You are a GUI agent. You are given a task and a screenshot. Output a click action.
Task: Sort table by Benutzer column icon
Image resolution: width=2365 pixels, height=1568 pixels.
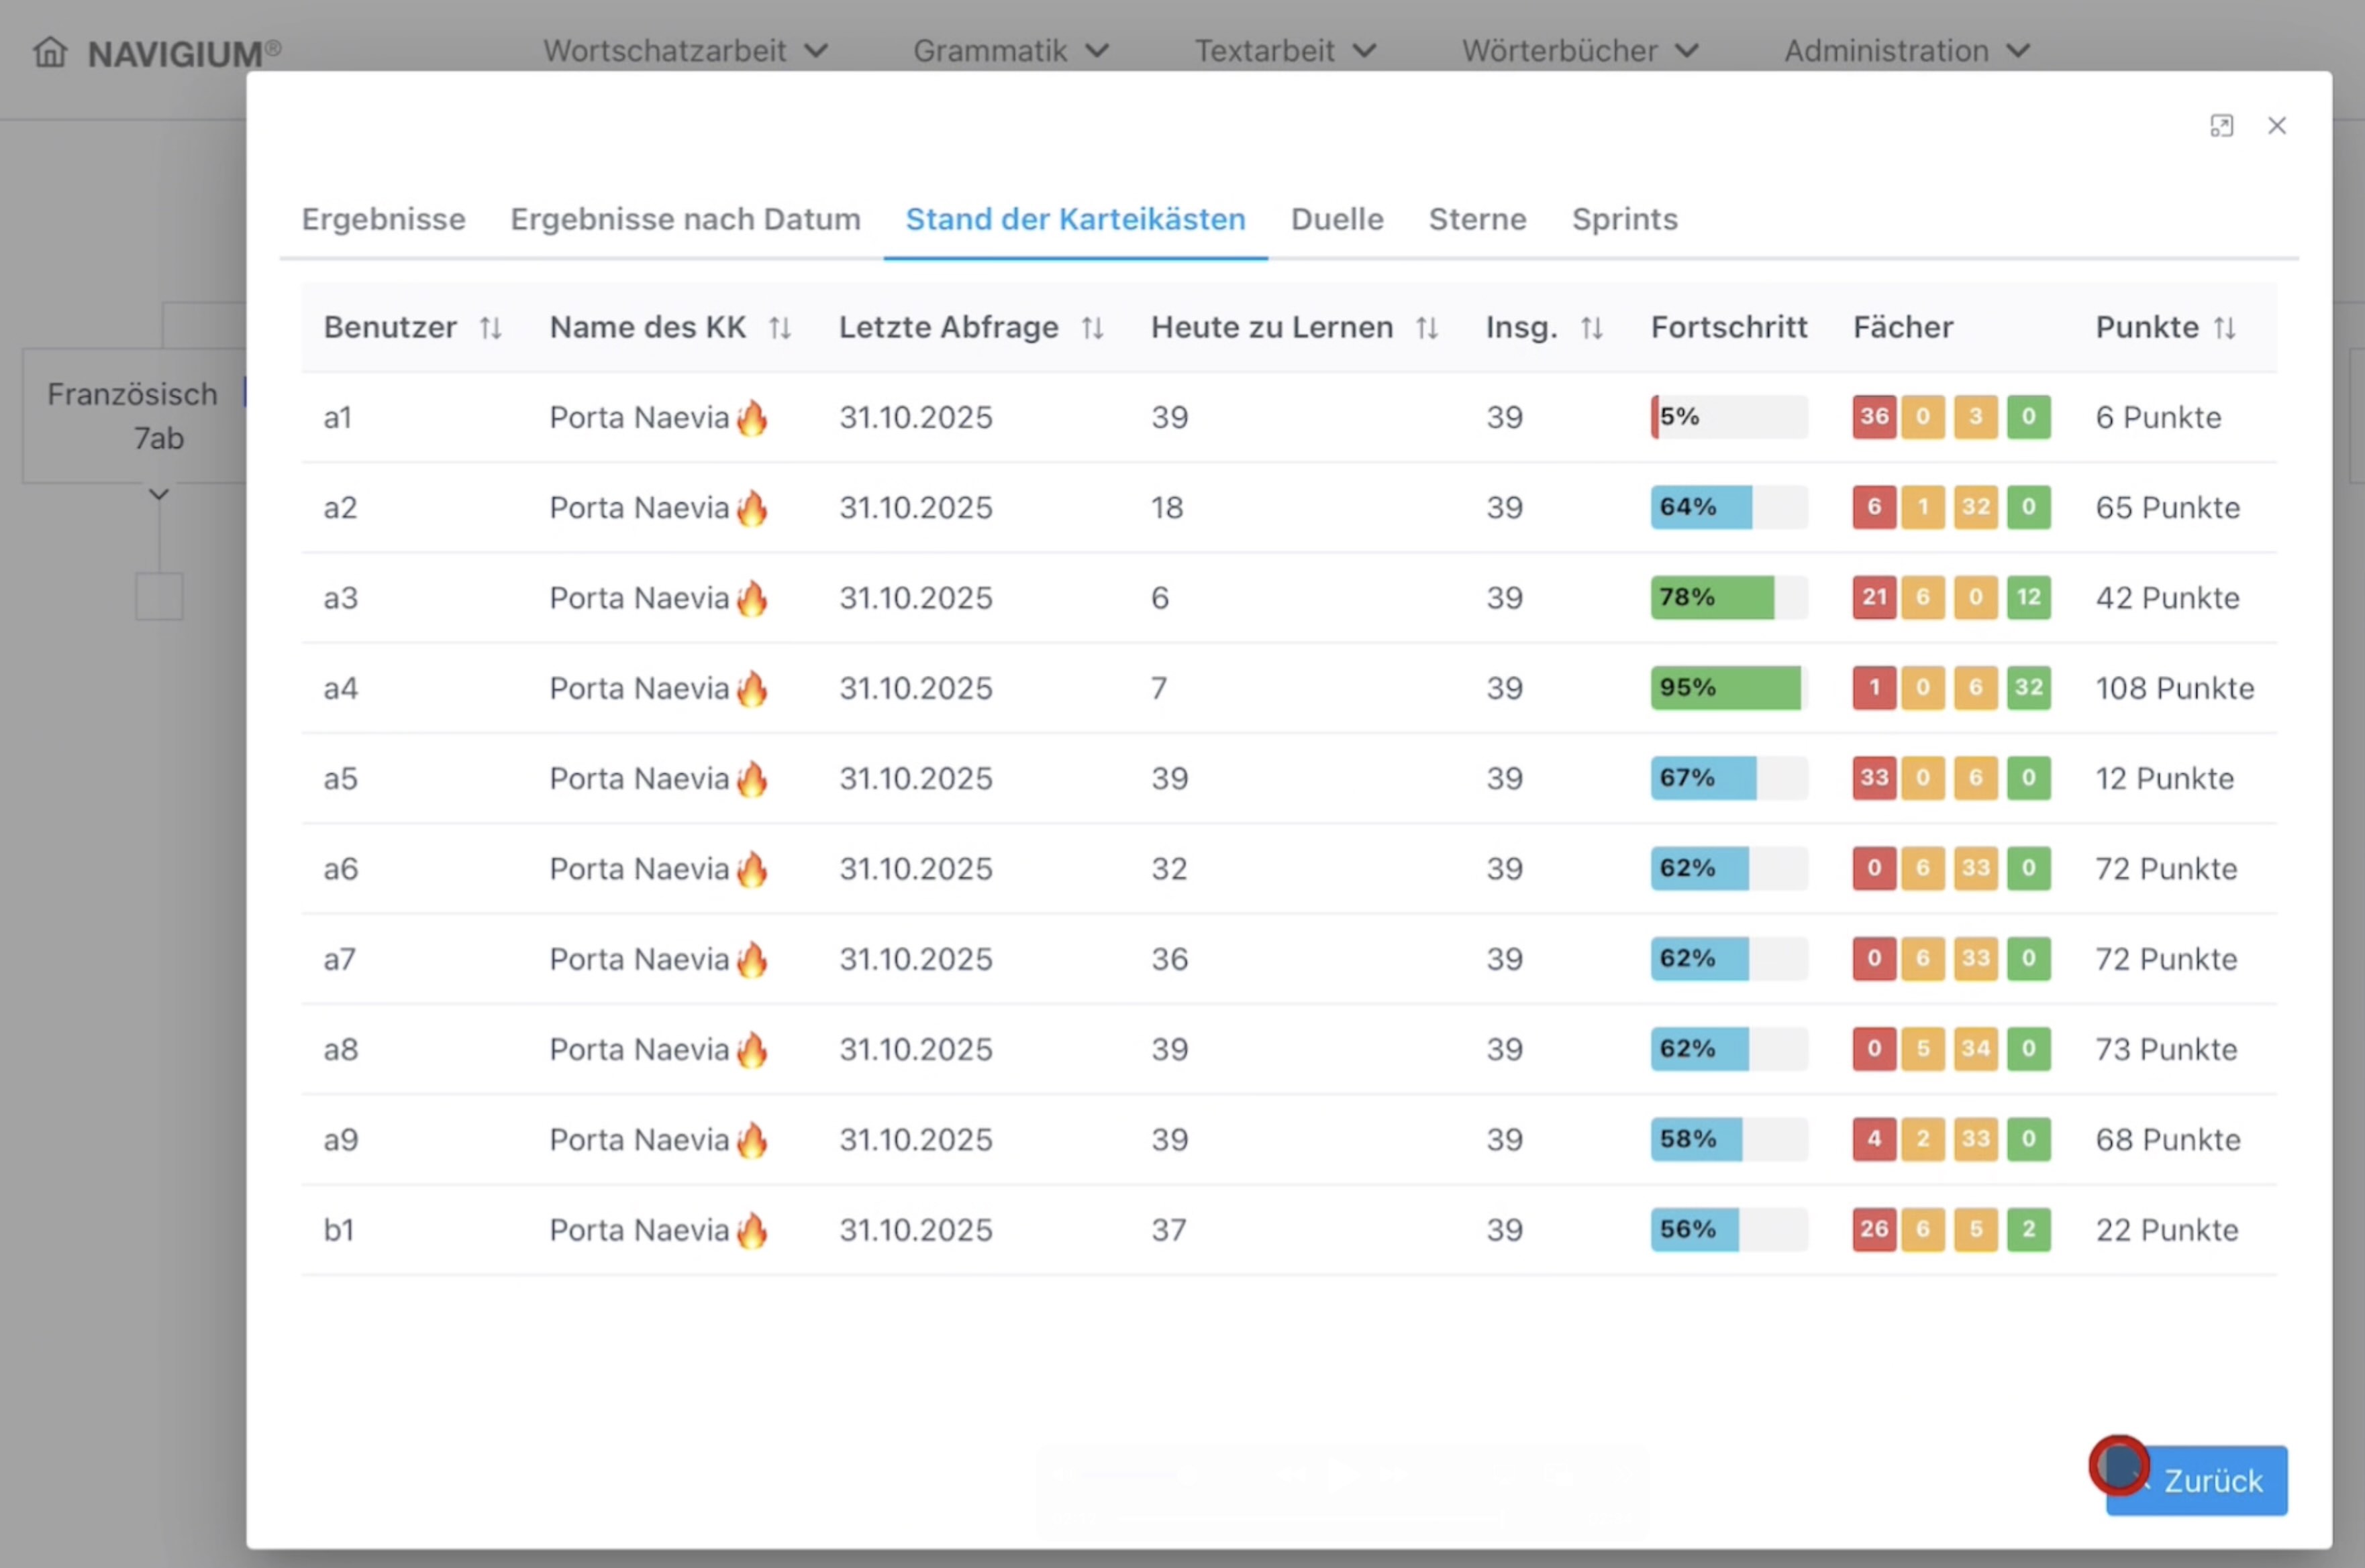(x=490, y=328)
